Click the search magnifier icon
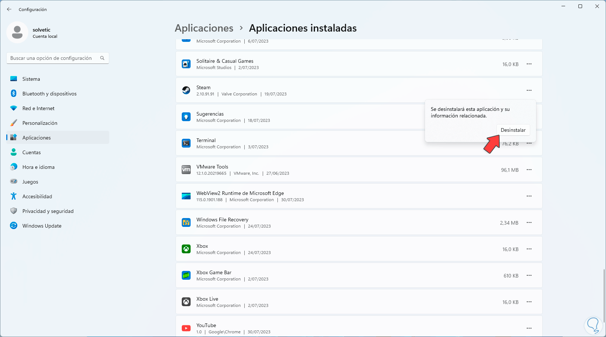This screenshot has height=337, width=606. coord(102,58)
